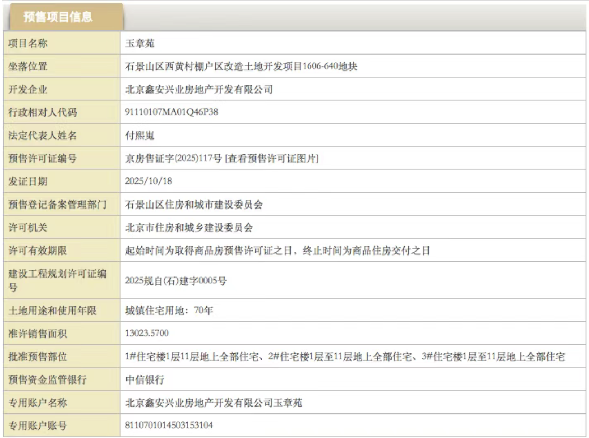Open the 查看预售许可证图片 link
The image size is (589, 438).
(271, 158)
